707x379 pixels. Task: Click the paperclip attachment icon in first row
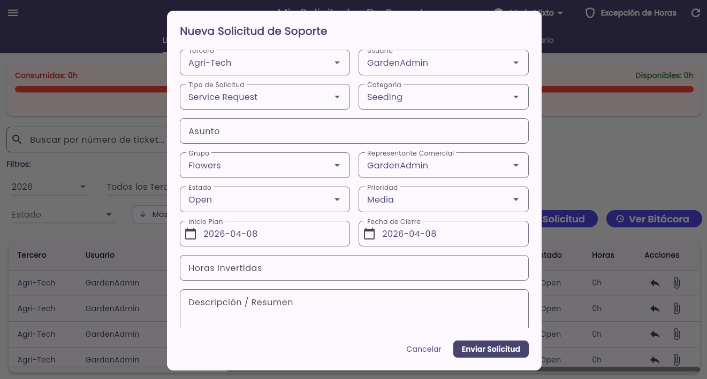(x=676, y=283)
